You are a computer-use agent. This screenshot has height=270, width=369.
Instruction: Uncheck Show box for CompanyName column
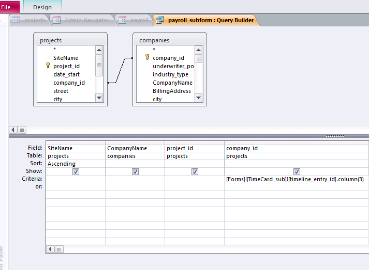click(135, 171)
